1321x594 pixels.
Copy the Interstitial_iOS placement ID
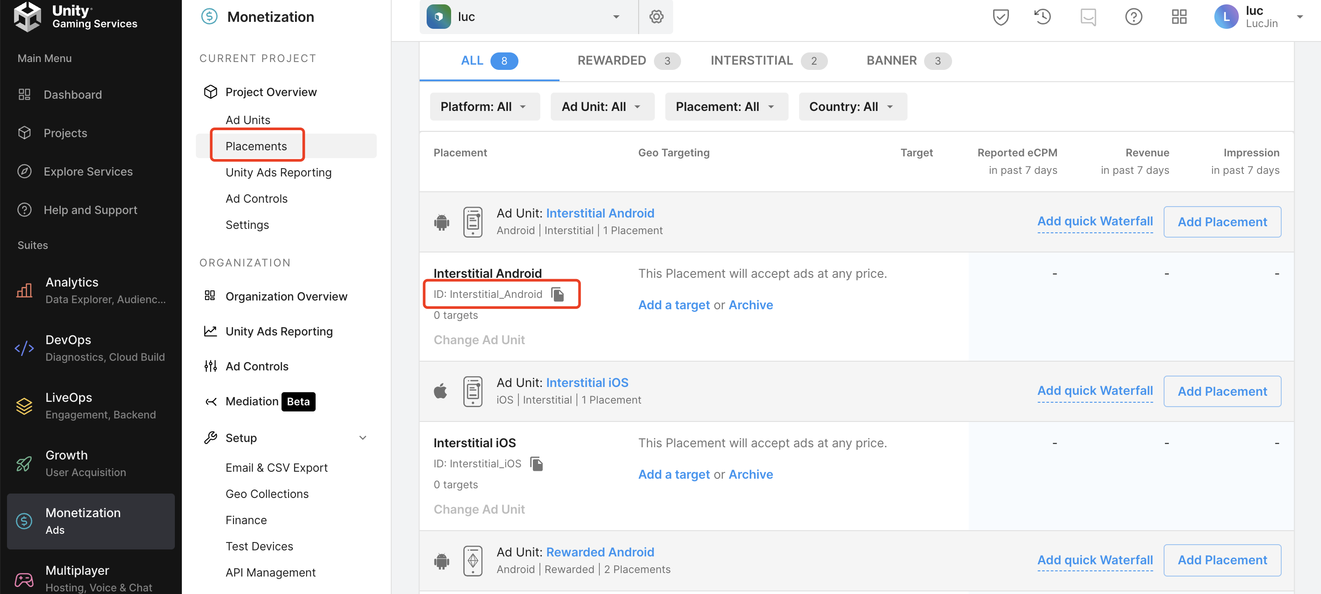coord(536,463)
